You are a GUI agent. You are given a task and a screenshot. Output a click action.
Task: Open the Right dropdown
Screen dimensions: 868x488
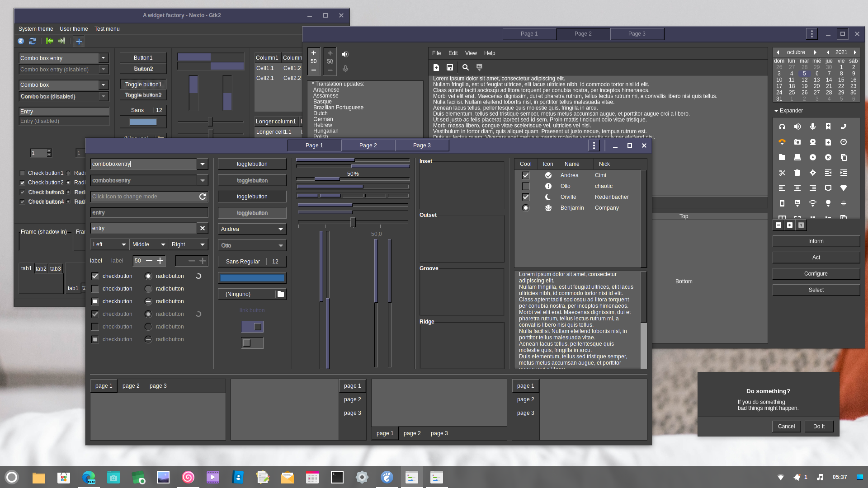[189, 244]
